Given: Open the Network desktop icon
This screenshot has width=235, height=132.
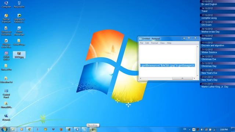Looking at the screenshot, I should (6, 117).
